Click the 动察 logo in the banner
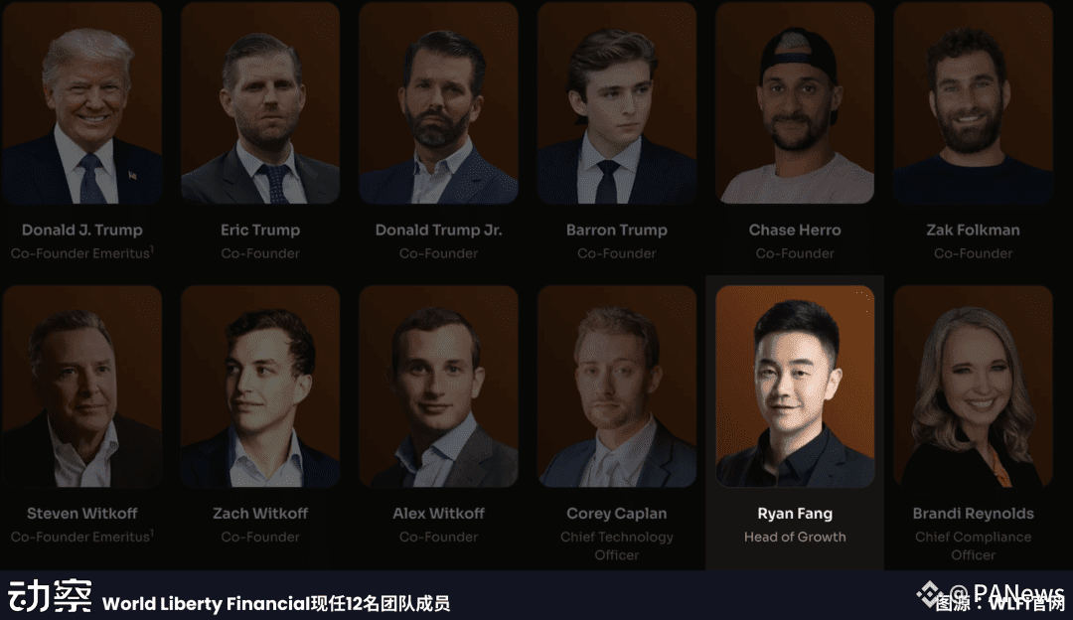 (x=50, y=595)
